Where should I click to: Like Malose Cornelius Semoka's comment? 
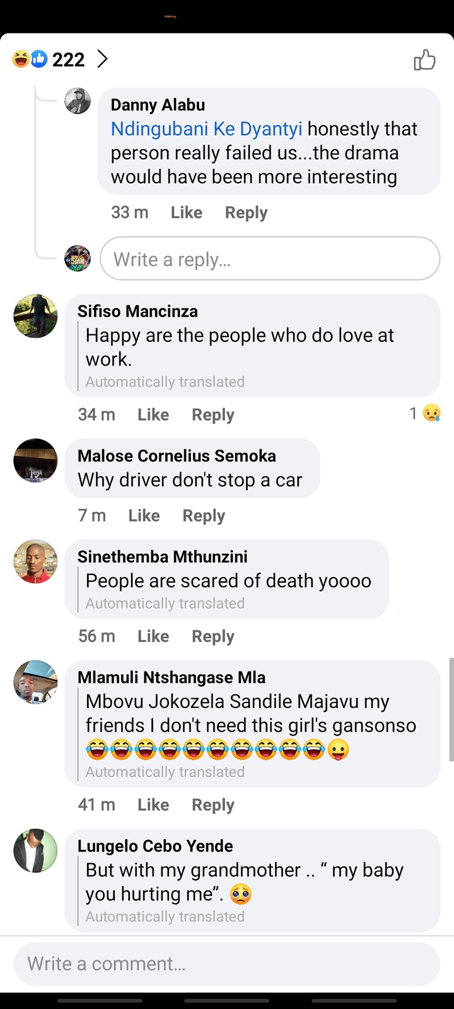144,516
